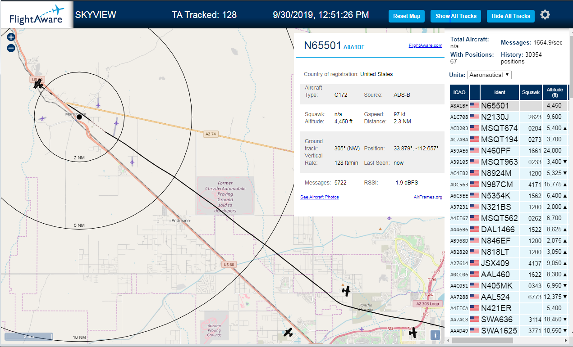This screenshot has width=573, height=347.
Task: Open the map attribution info button
Action: pos(435,334)
